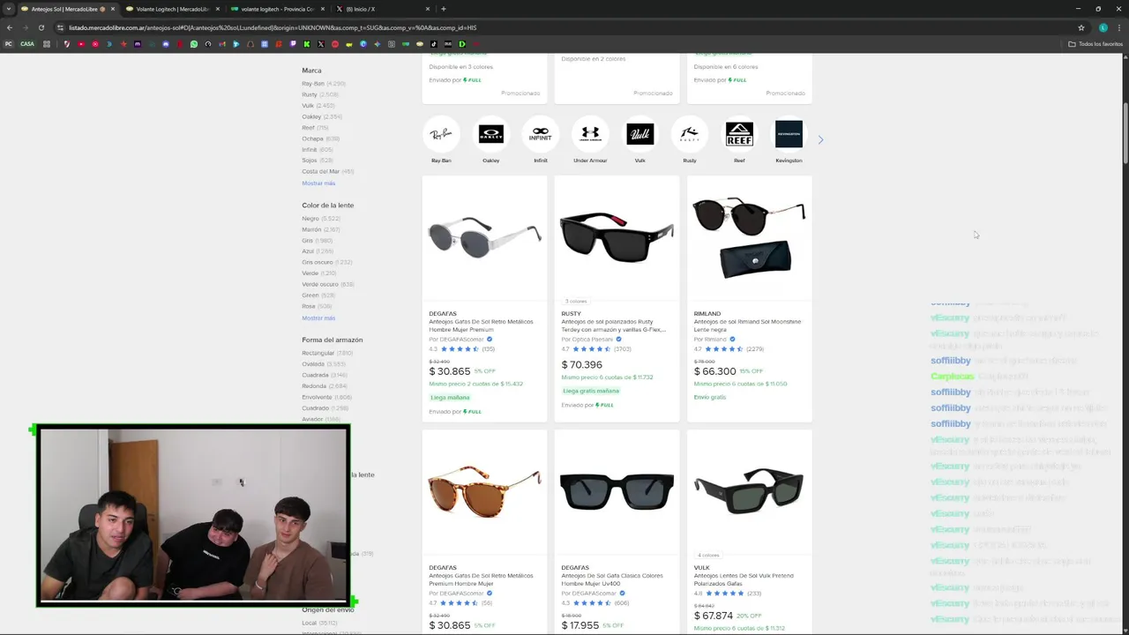1129x635 pixels.
Task: Filter lens color by Azul
Action: (x=318, y=251)
